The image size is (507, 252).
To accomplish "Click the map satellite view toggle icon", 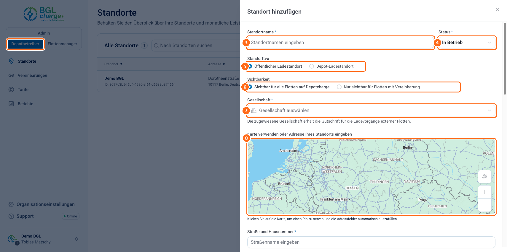I will [x=485, y=177].
